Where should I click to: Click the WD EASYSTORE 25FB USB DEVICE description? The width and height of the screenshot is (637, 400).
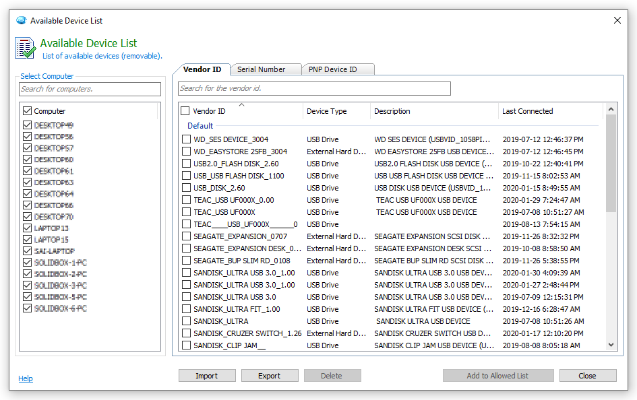(434, 152)
